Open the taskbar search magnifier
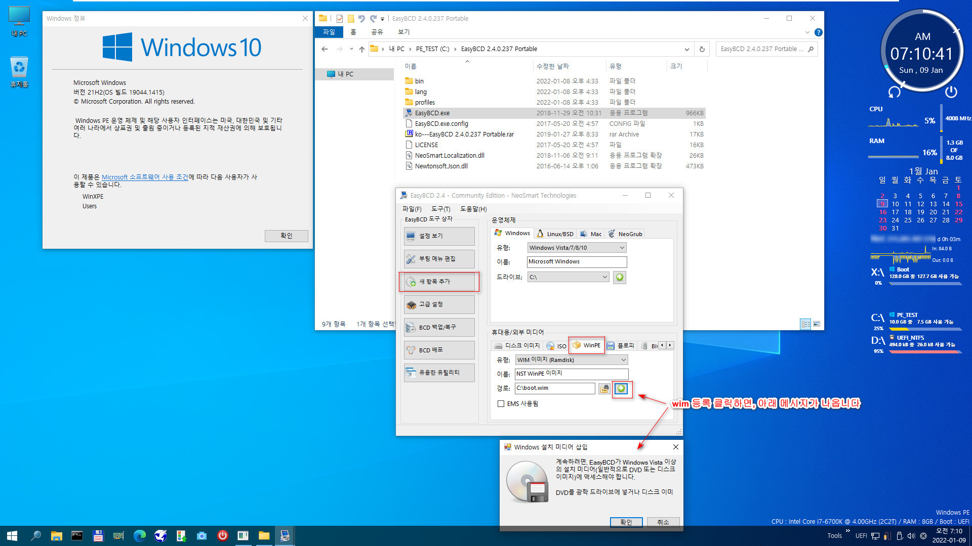Image resolution: width=972 pixels, height=546 pixels. coord(35,536)
